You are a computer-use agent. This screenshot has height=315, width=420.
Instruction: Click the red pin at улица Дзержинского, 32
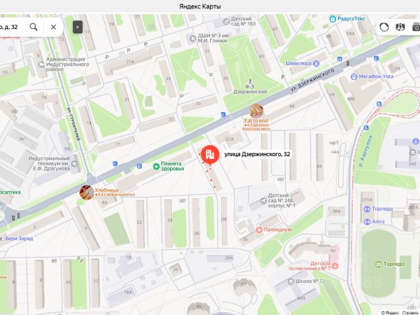pyautogui.click(x=210, y=155)
